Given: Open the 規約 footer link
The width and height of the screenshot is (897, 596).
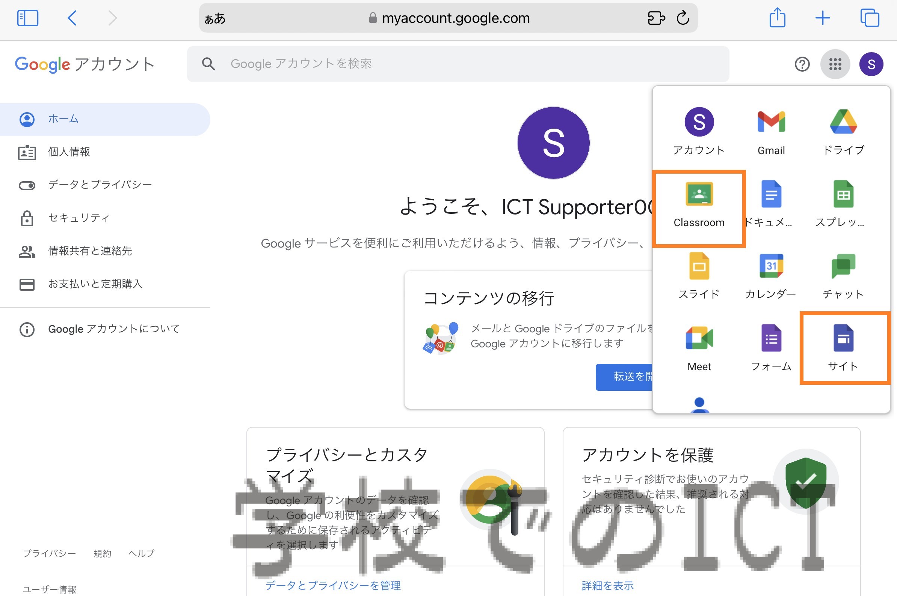Looking at the screenshot, I should [103, 554].
